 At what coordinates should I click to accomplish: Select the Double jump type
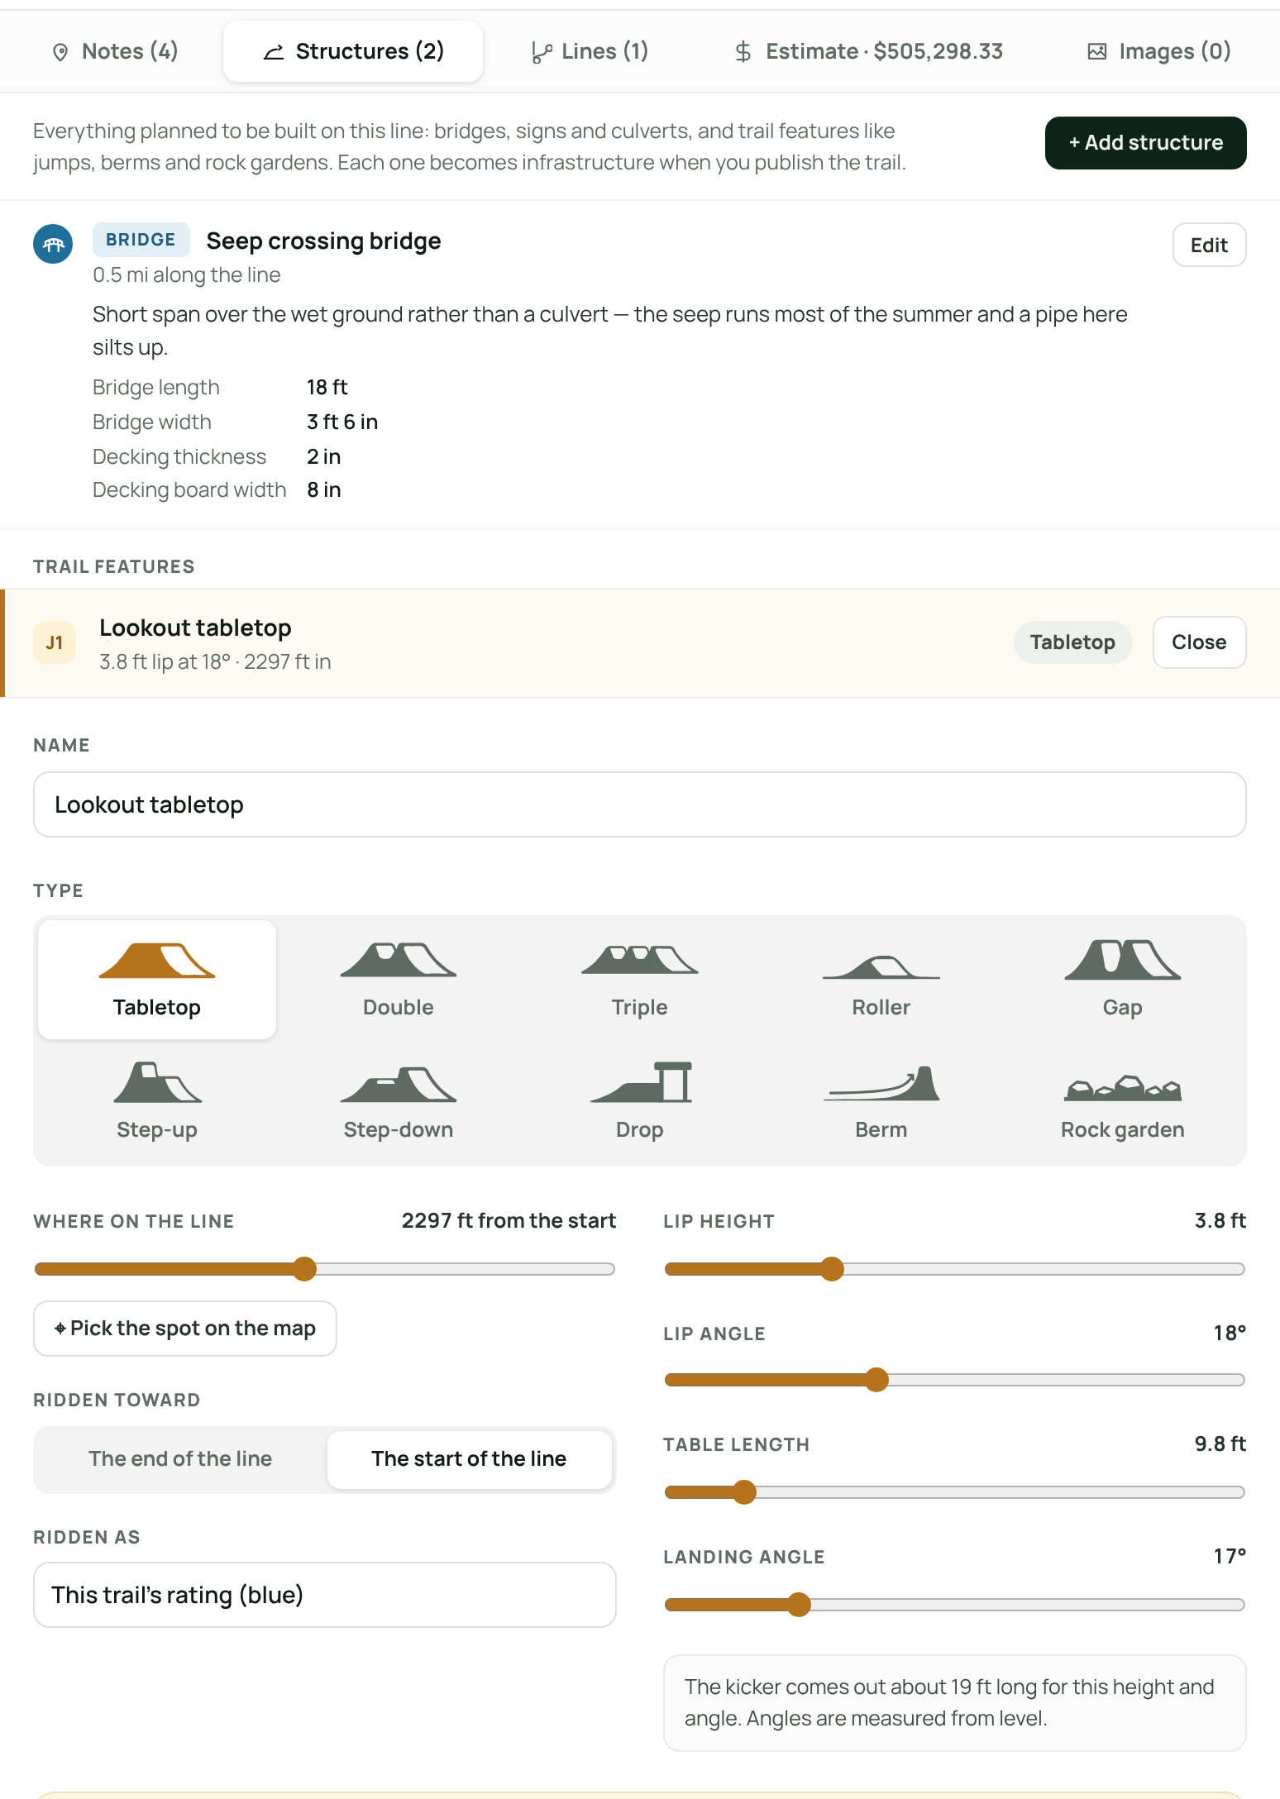click(399, 980)
